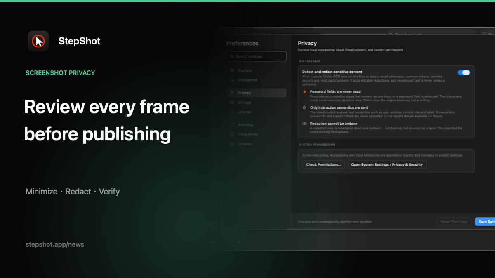Screen dimensions: 495x278
Task: Open the Capture settings icon in sidebar
Action: pos(232,70)
